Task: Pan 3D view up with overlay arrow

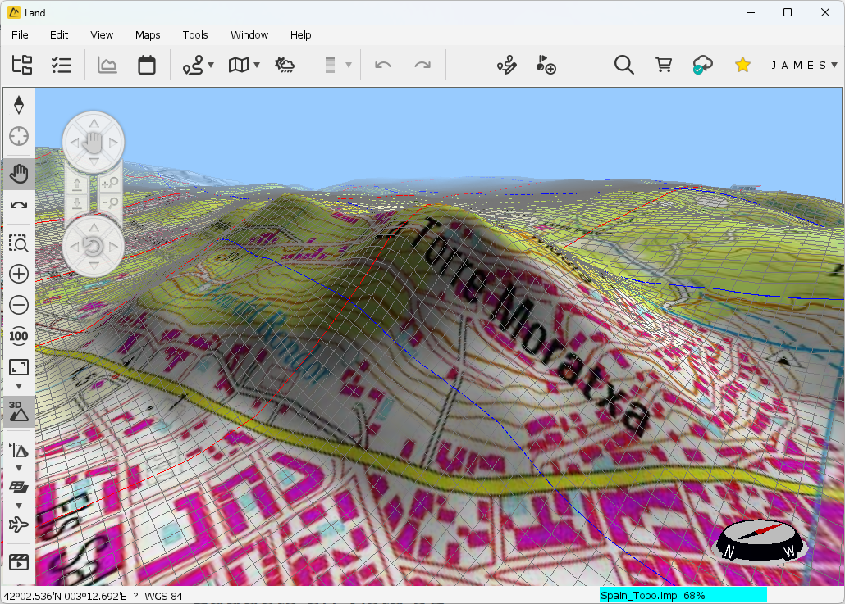Action: 94,124
